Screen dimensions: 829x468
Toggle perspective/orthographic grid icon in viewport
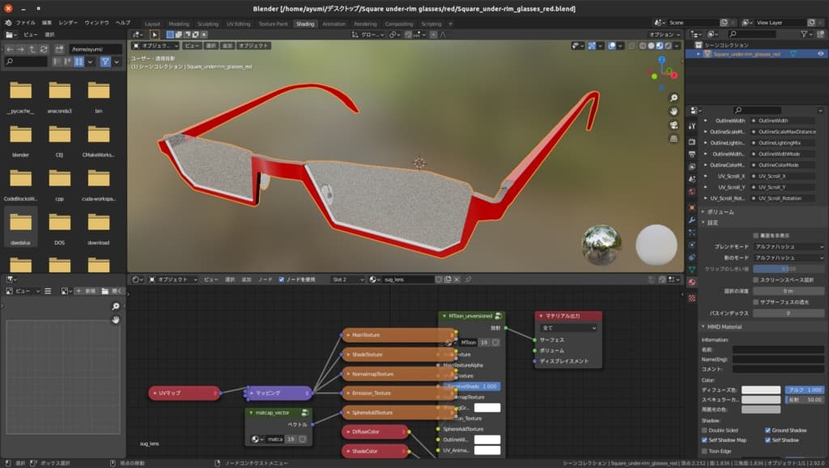(674, 139)
